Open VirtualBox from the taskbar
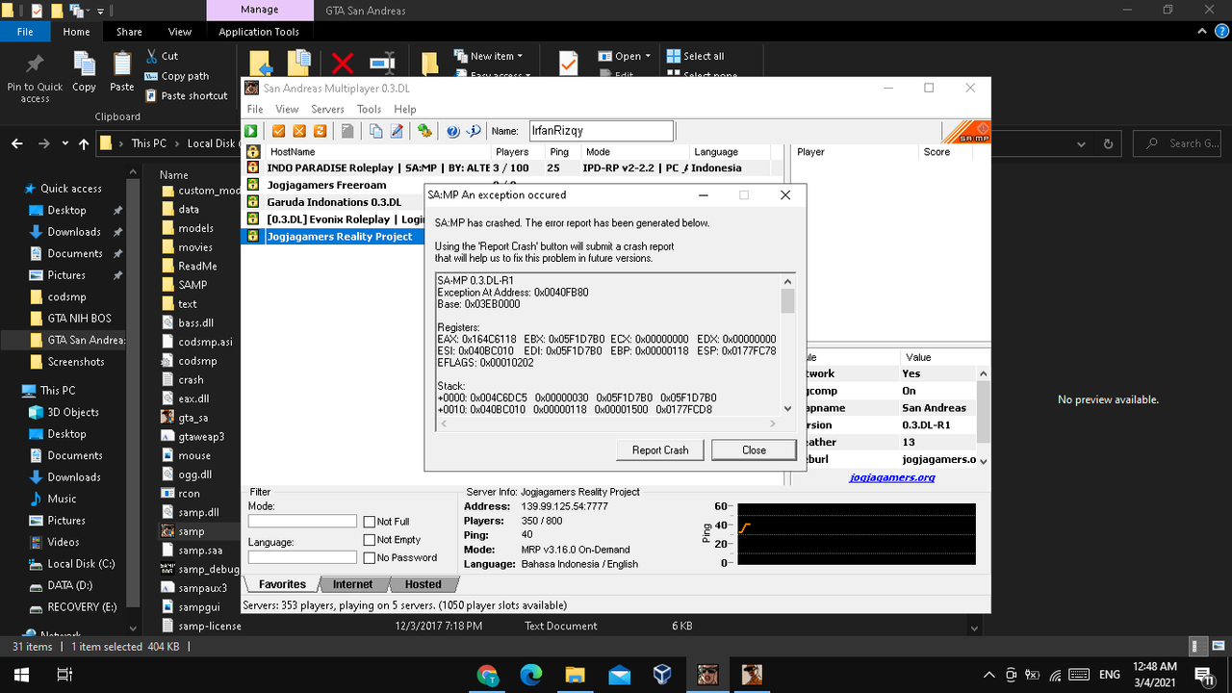This screenshot has height=693, width=1232. coord(662,675)
